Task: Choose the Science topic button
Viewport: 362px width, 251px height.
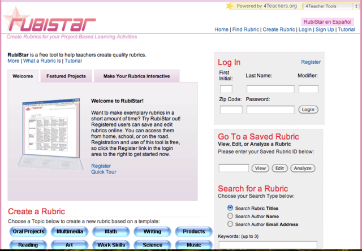Action: pyautogui.click(x=152, y=245)
